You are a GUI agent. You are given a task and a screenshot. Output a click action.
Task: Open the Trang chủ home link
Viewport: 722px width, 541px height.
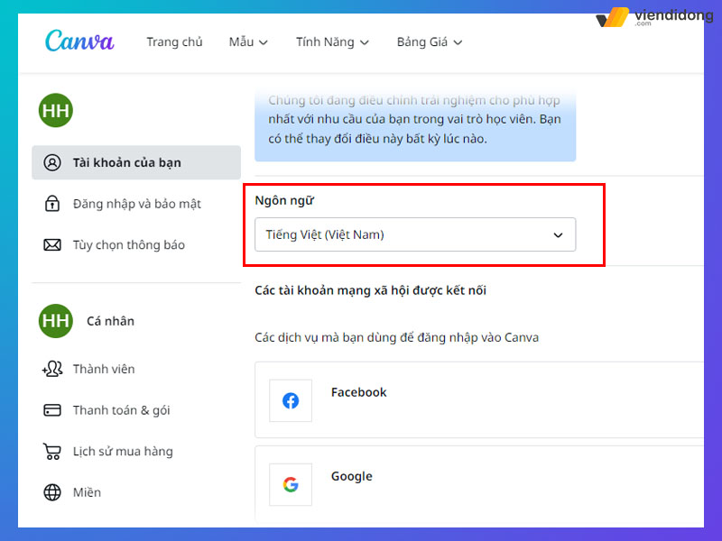click(174, 41)
